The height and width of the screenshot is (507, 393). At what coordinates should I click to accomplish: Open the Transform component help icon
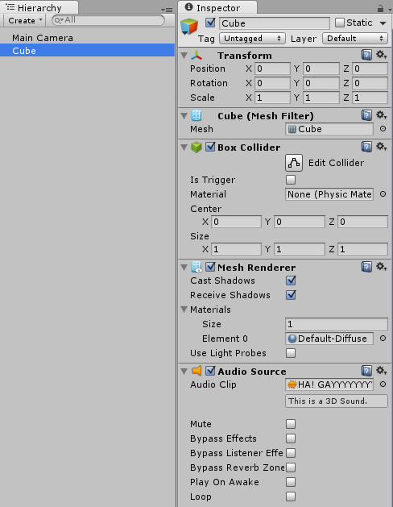point(366,55)
